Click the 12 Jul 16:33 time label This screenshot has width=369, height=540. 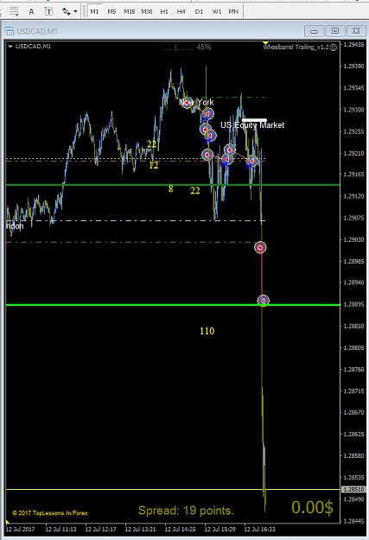coord(260,529)
